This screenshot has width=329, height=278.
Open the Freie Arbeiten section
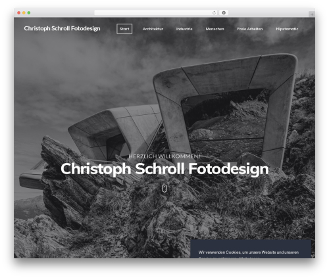pos(250,29)
